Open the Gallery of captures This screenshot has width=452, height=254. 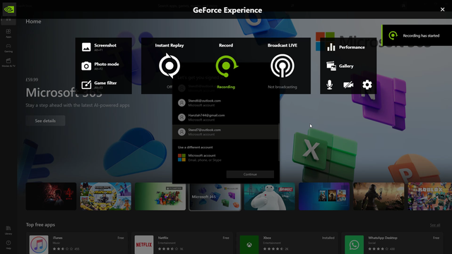(x=340, y=66)
